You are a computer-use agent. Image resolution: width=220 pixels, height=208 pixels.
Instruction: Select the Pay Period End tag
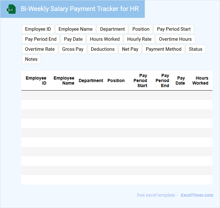click(x=41, y=39)
